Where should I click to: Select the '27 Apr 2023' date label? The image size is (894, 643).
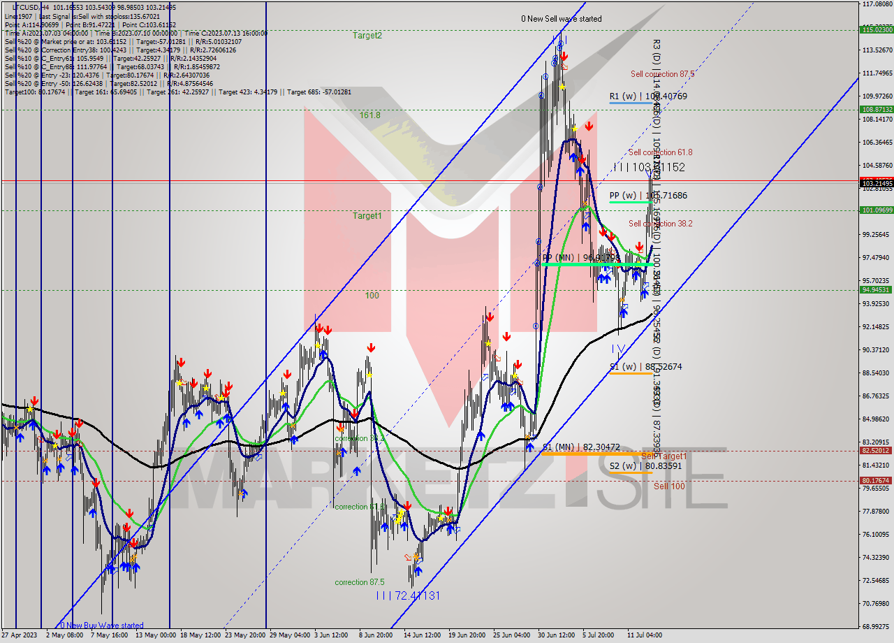(x=18, y=635)
